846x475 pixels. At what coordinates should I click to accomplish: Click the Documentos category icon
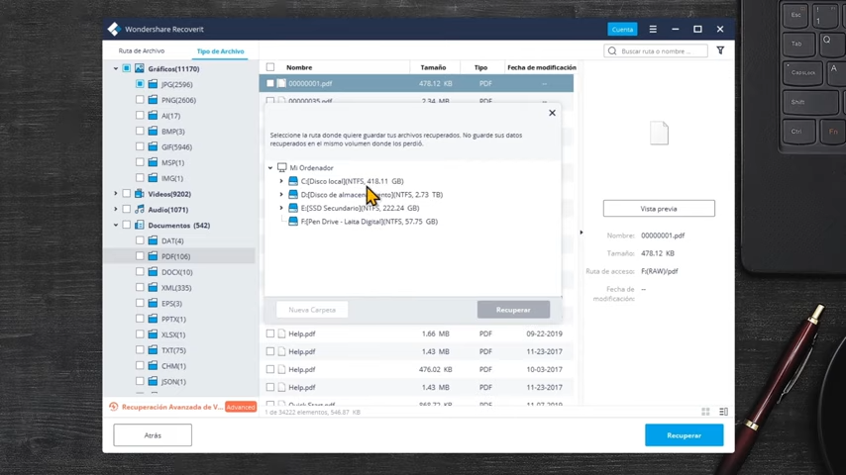tap(140, 225)
